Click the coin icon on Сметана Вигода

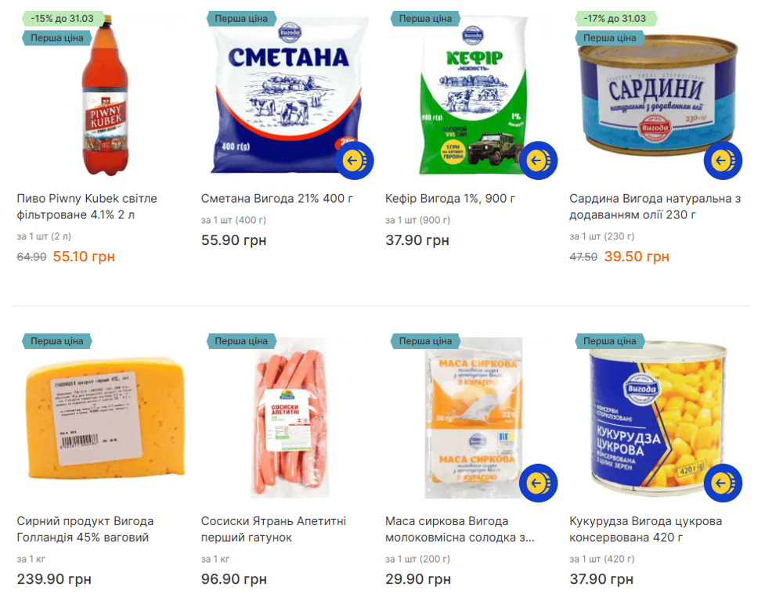click(x=354, y=160)
